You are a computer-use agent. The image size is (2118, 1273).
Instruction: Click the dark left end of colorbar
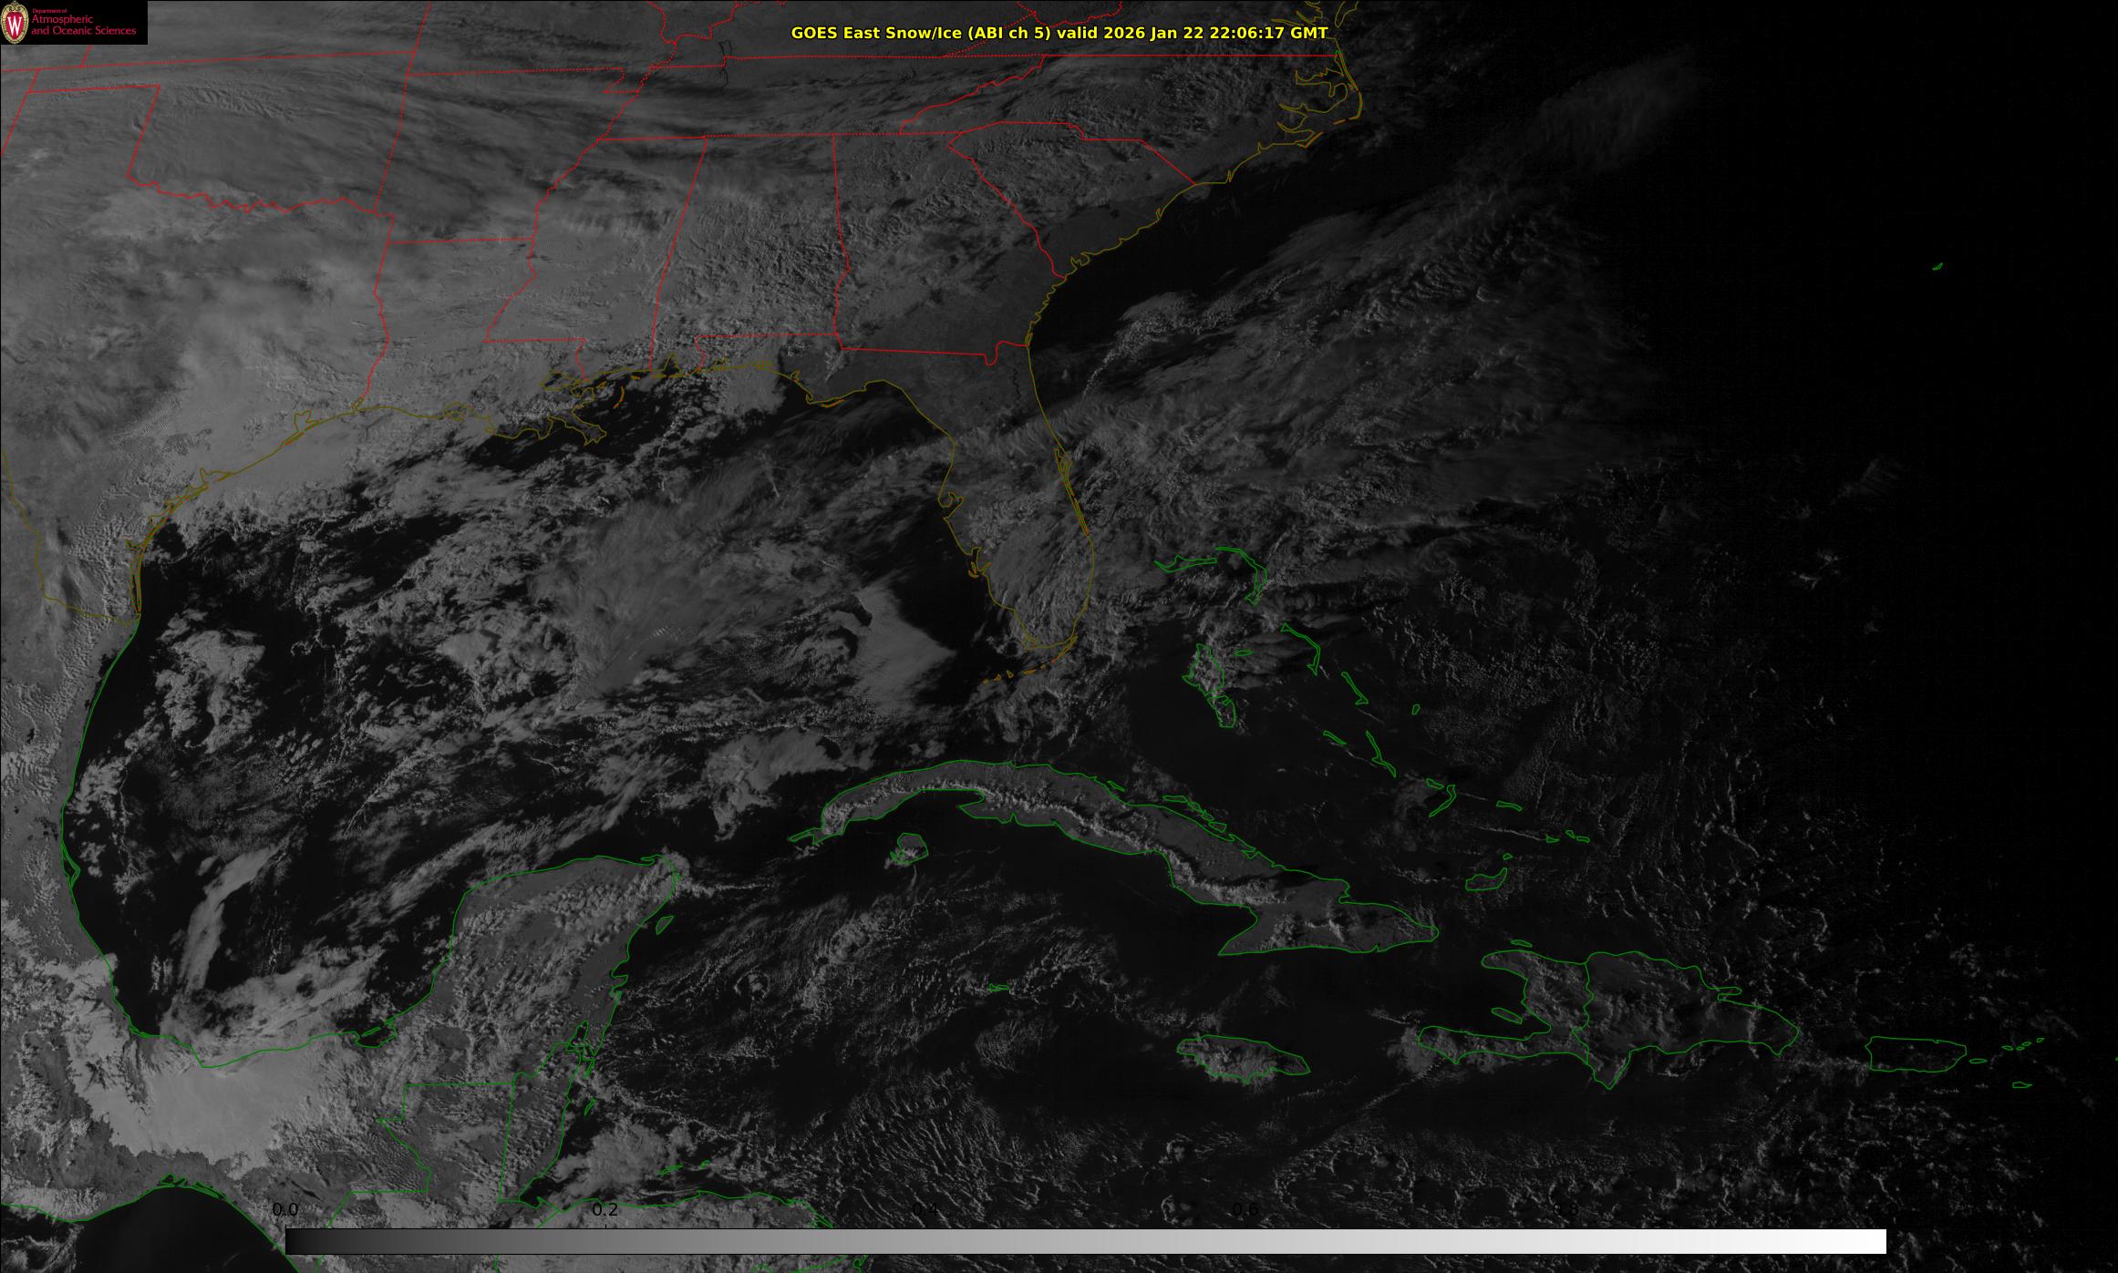point(296,1241)
